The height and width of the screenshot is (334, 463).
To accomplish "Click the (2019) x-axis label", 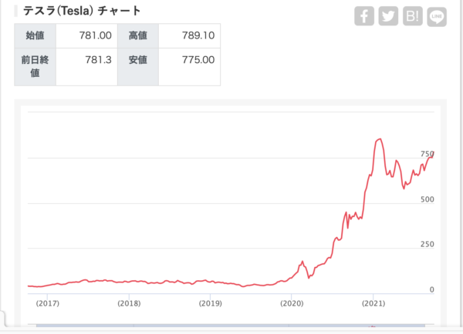I will click(x=211, y=304).
